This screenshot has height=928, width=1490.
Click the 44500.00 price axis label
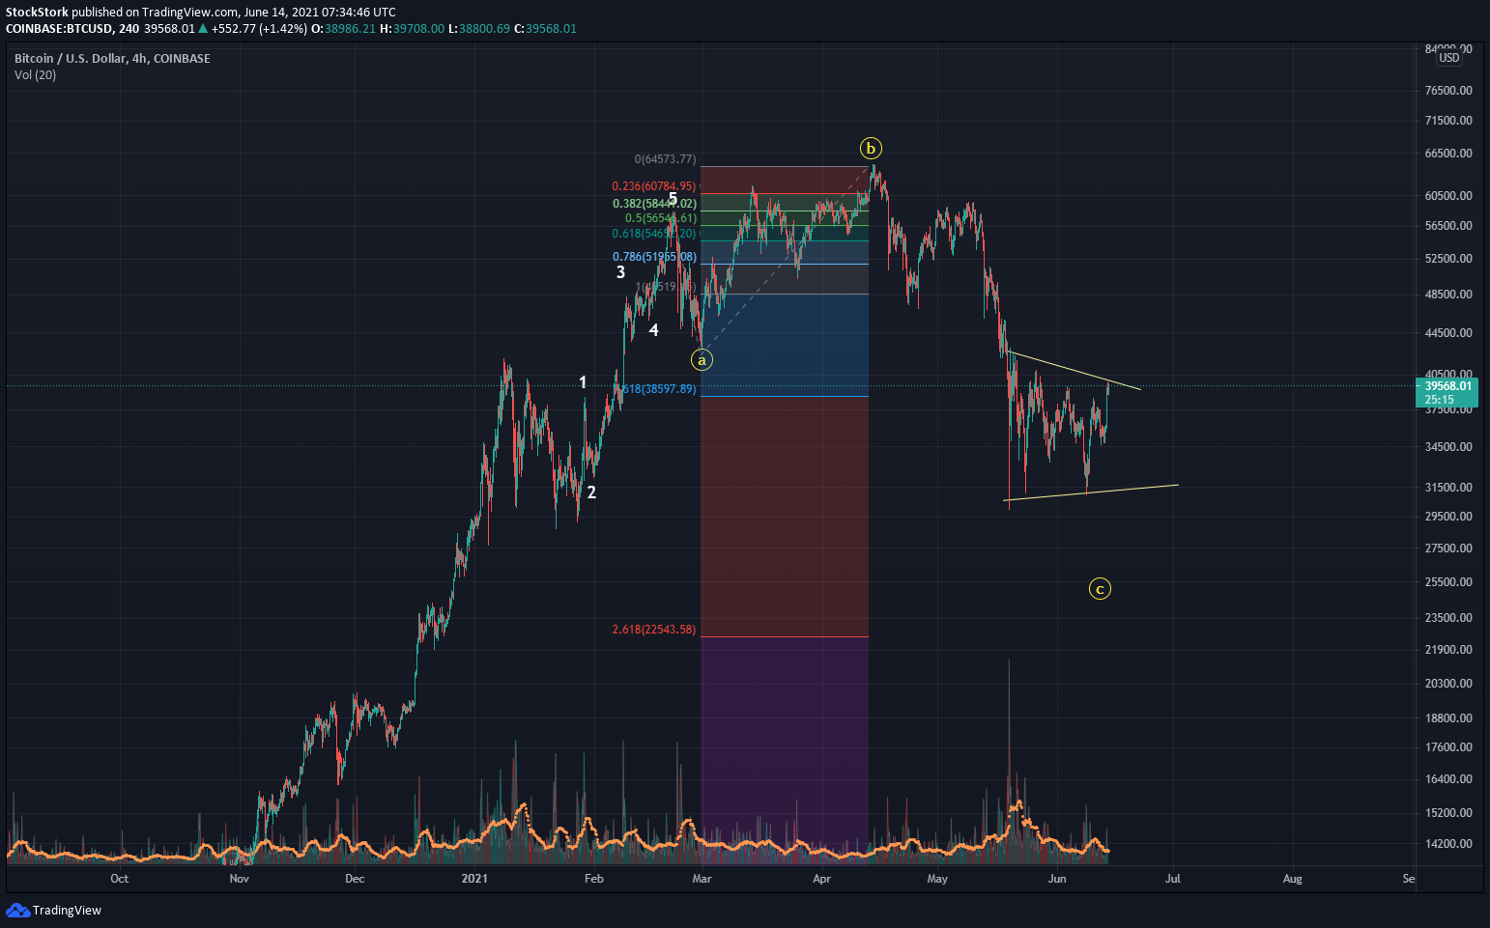click(x=1448, y=333)
